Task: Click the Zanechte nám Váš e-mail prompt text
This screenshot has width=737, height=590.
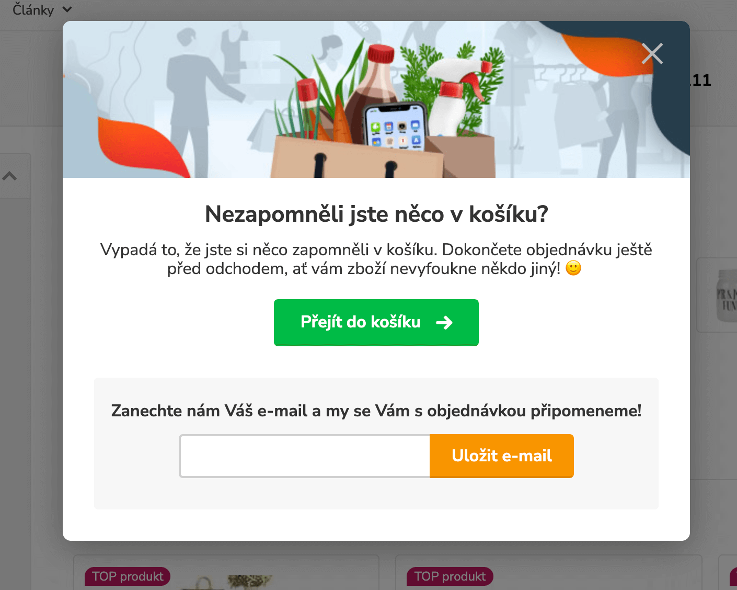Action: tap(376, 411)
